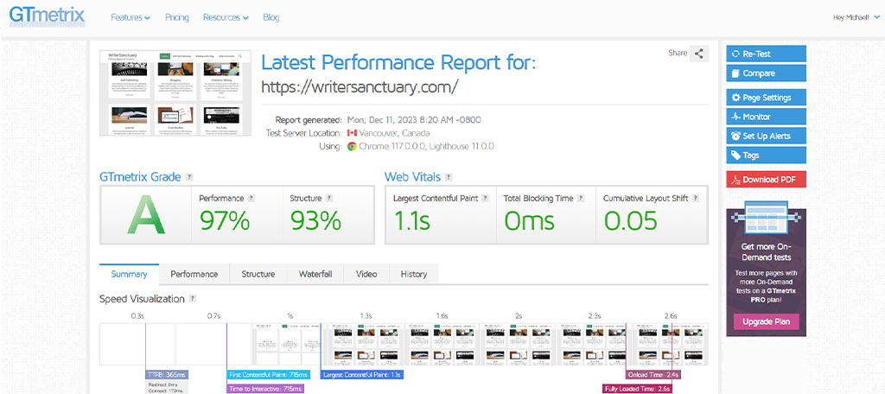Click the 93% Structure score
This screenshot has width=885, height=394.
click(315, 220)
